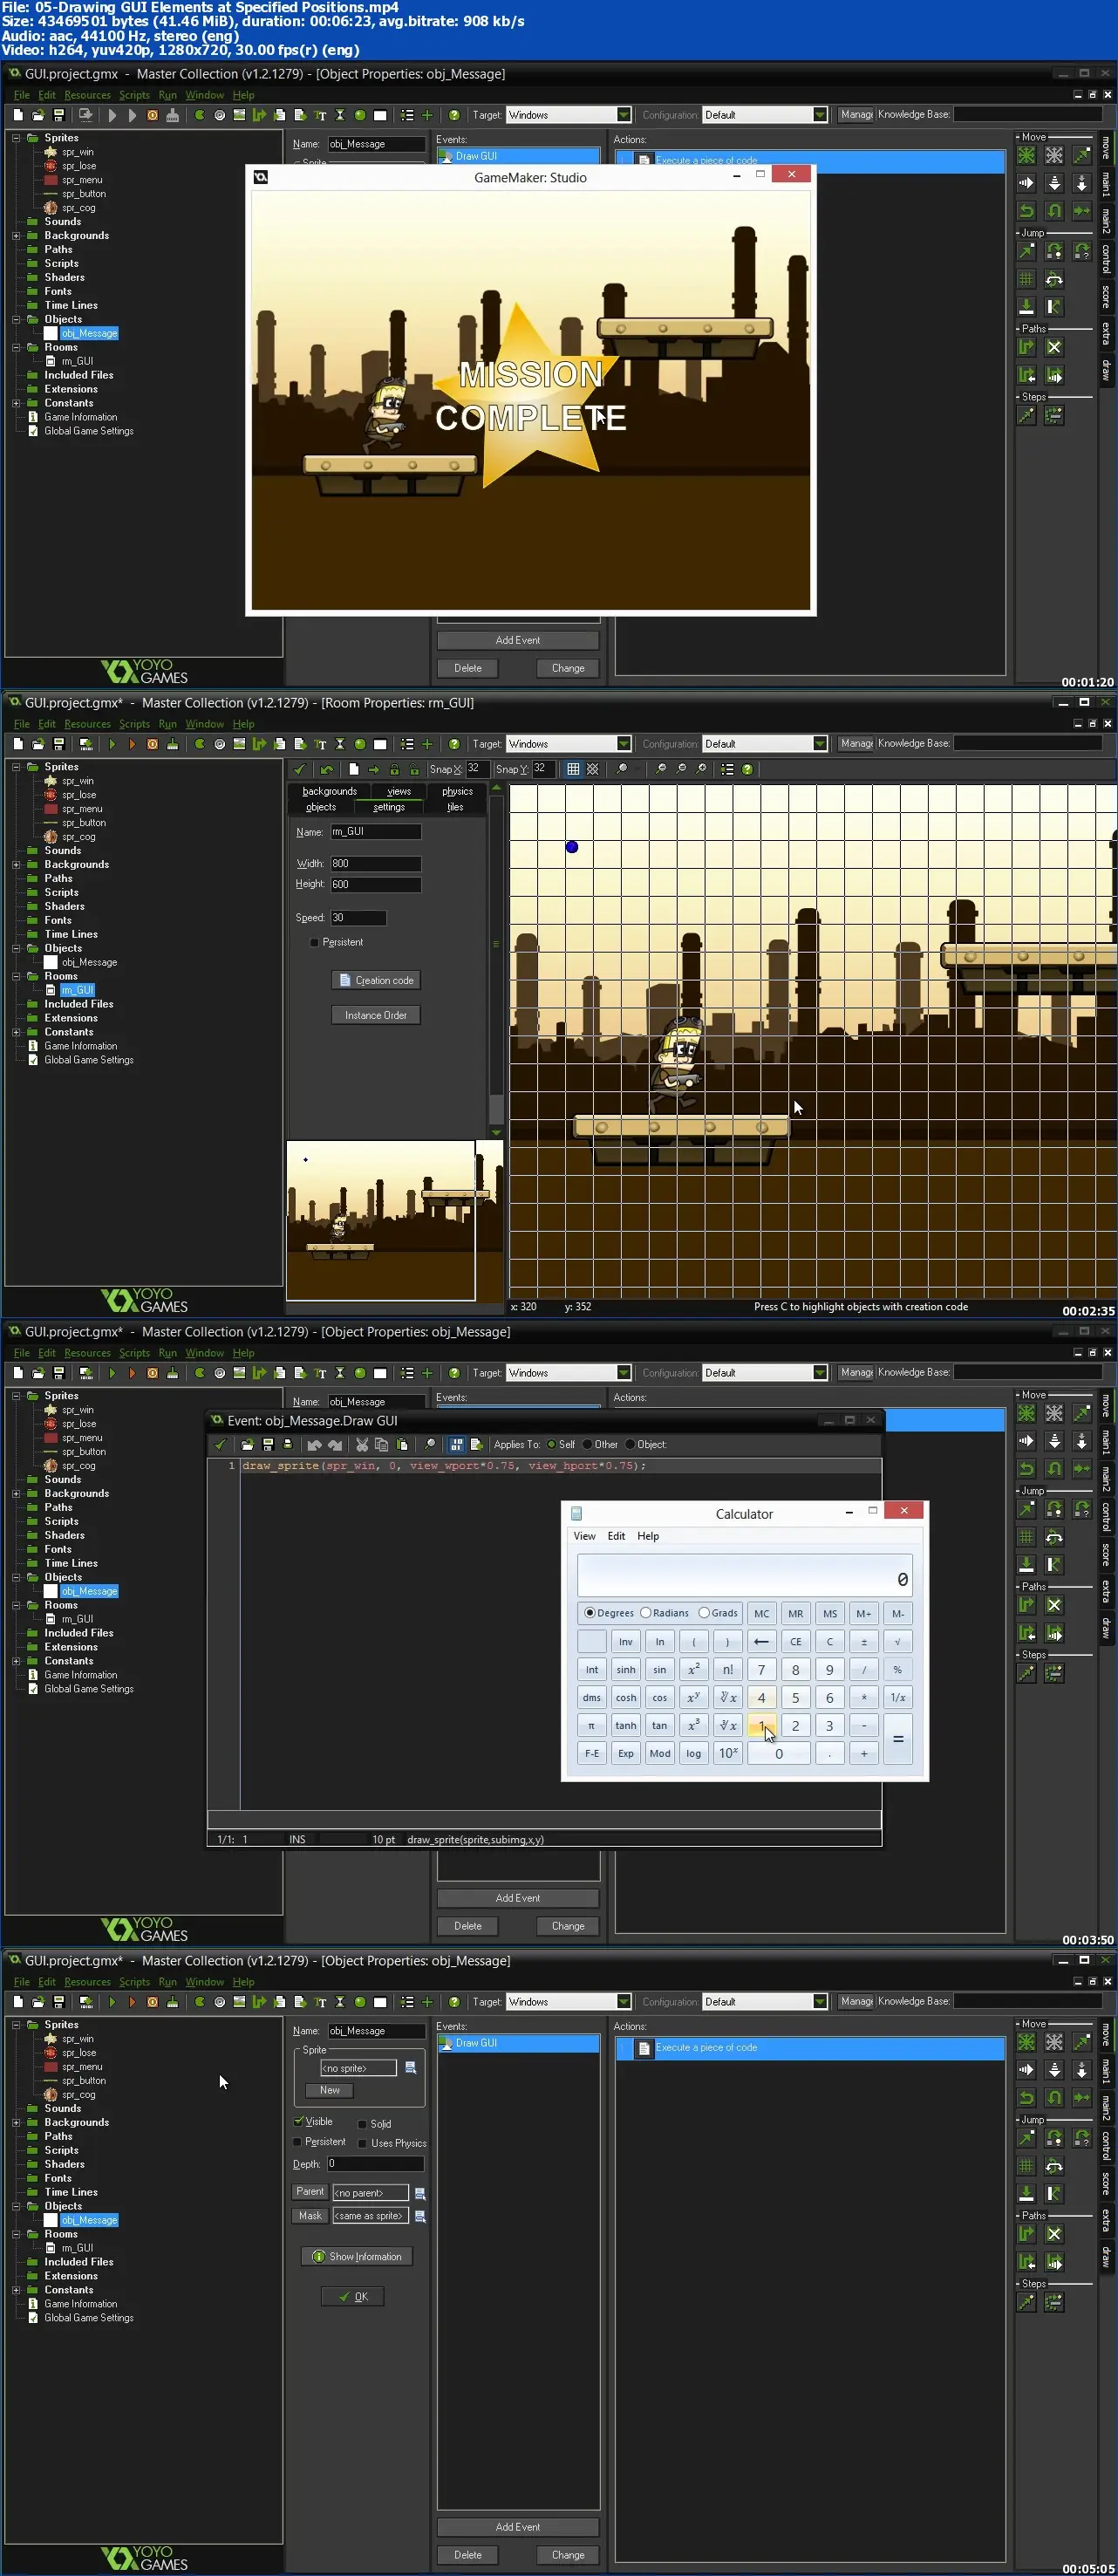Switch to objects tab in room editor

tap(321, 807)
